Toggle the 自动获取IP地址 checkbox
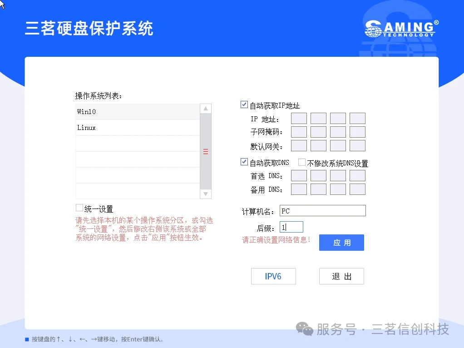Screen dimensions: 464x348 [244, 105]
